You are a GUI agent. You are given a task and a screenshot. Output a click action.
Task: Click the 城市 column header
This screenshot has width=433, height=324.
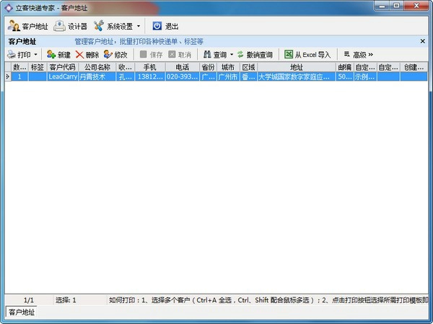tap(227, 66)
